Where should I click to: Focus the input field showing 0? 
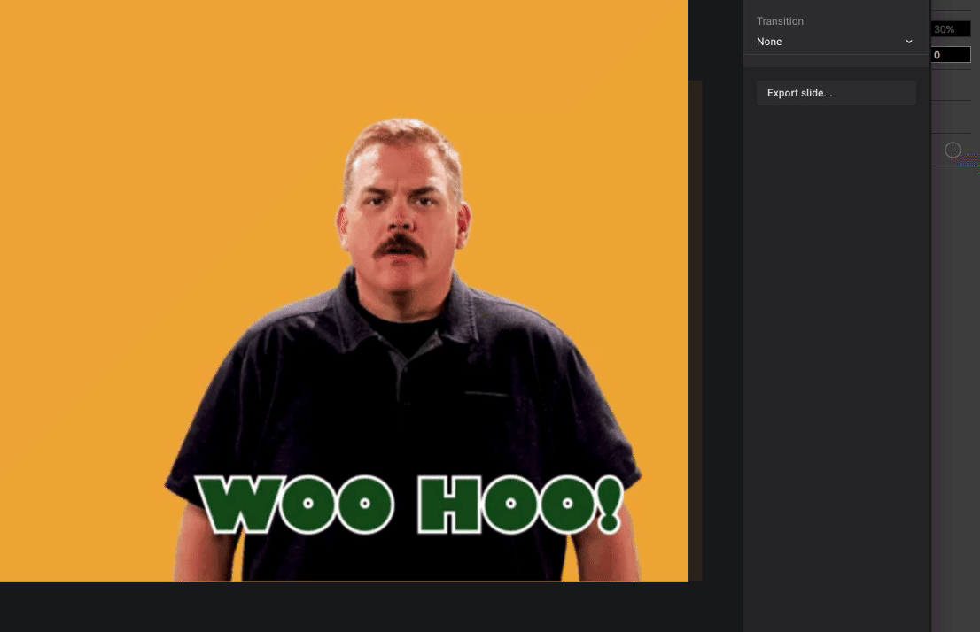(x=950, y=55)
